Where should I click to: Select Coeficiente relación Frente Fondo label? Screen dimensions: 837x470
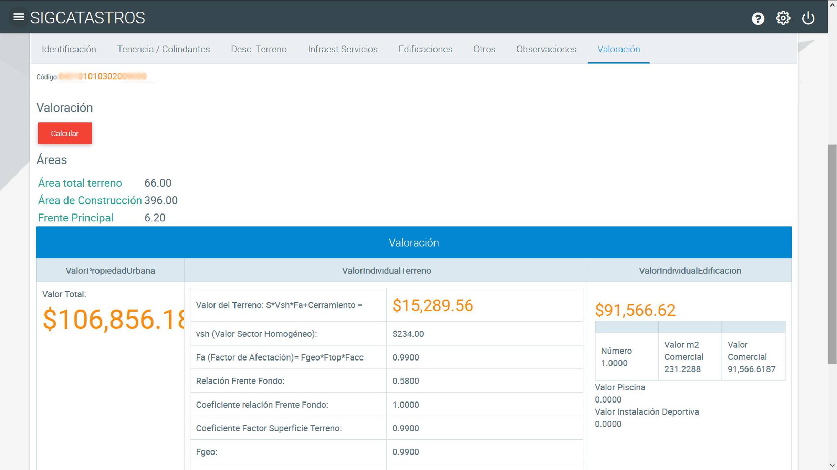pyautogui.click(x=262, y=404)
